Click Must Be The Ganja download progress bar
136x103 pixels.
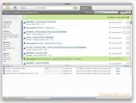pos(54,68)
